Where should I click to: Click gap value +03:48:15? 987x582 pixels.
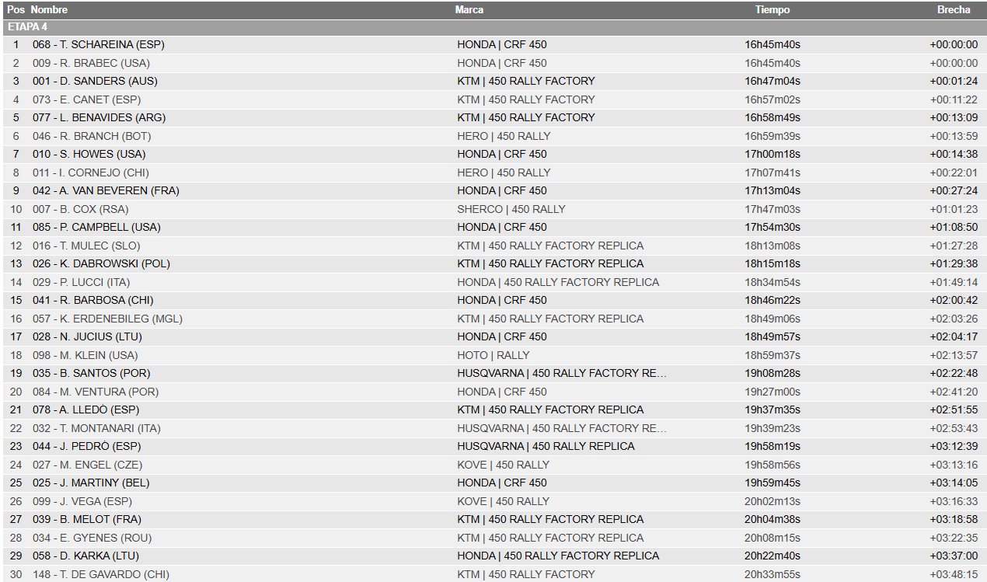tap(954, 574)
